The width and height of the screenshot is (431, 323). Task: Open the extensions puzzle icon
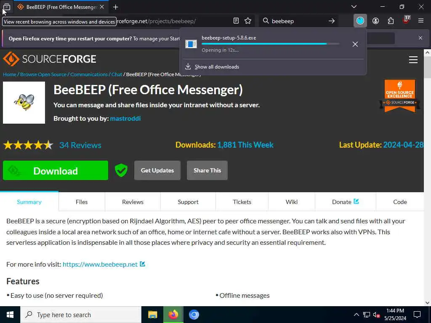click(391, 21)
